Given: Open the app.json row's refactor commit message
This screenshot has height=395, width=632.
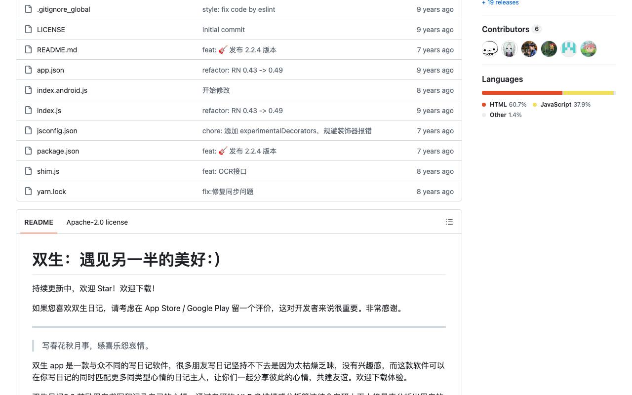Looking at the screenshot, I should coord(242,70).
